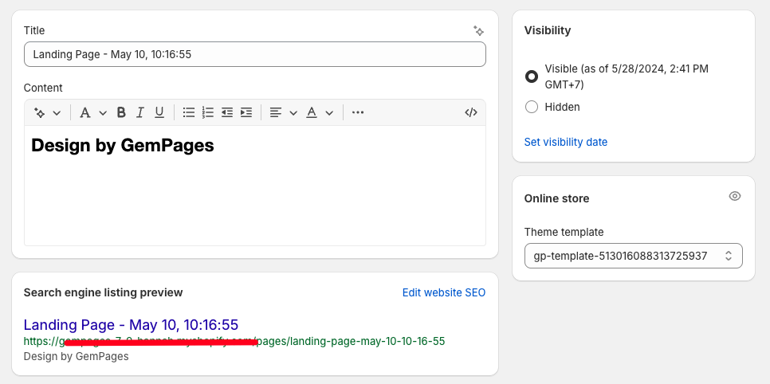Increase indent in the content editor
This screenshot has height=384, width=770.
pyautogui.click(x=246, y=112)
